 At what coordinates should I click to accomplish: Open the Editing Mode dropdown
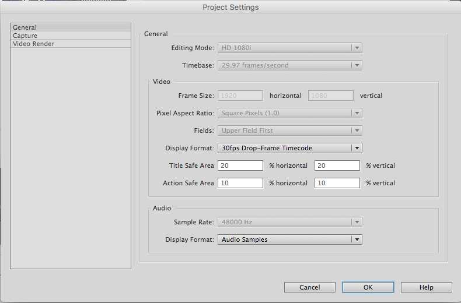(290, 48)
